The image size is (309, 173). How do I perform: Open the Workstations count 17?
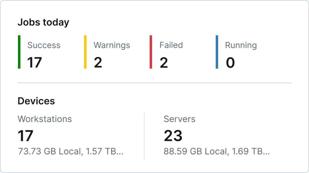pyautogui.click(x=25, y=136)
